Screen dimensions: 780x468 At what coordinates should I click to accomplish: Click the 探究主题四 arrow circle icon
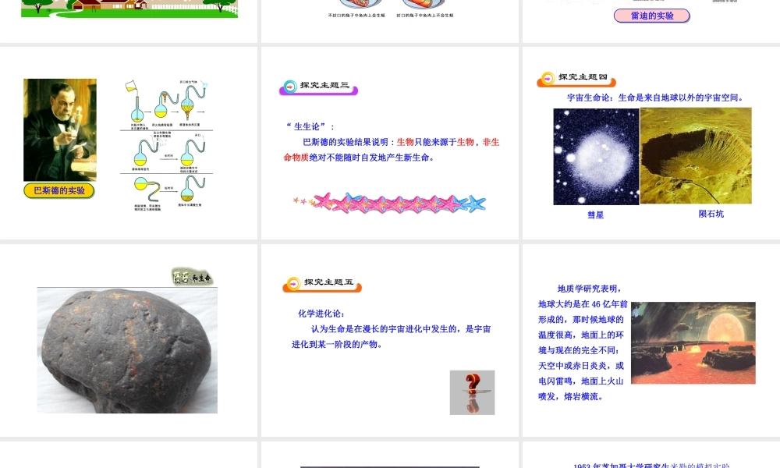pos(548,78)
